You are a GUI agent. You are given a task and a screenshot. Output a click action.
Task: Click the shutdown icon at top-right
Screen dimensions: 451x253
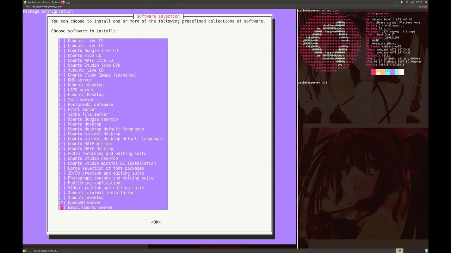426,2
